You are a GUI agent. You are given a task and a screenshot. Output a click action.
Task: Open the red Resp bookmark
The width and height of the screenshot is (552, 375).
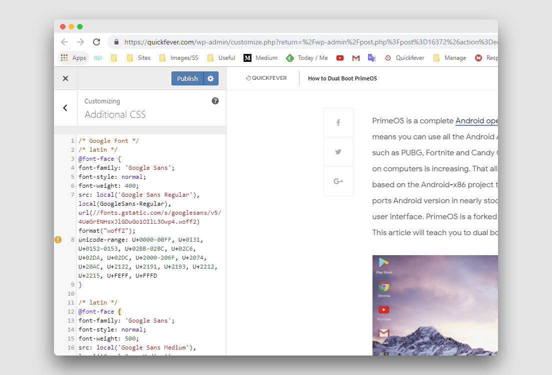(x=486, y=58)
